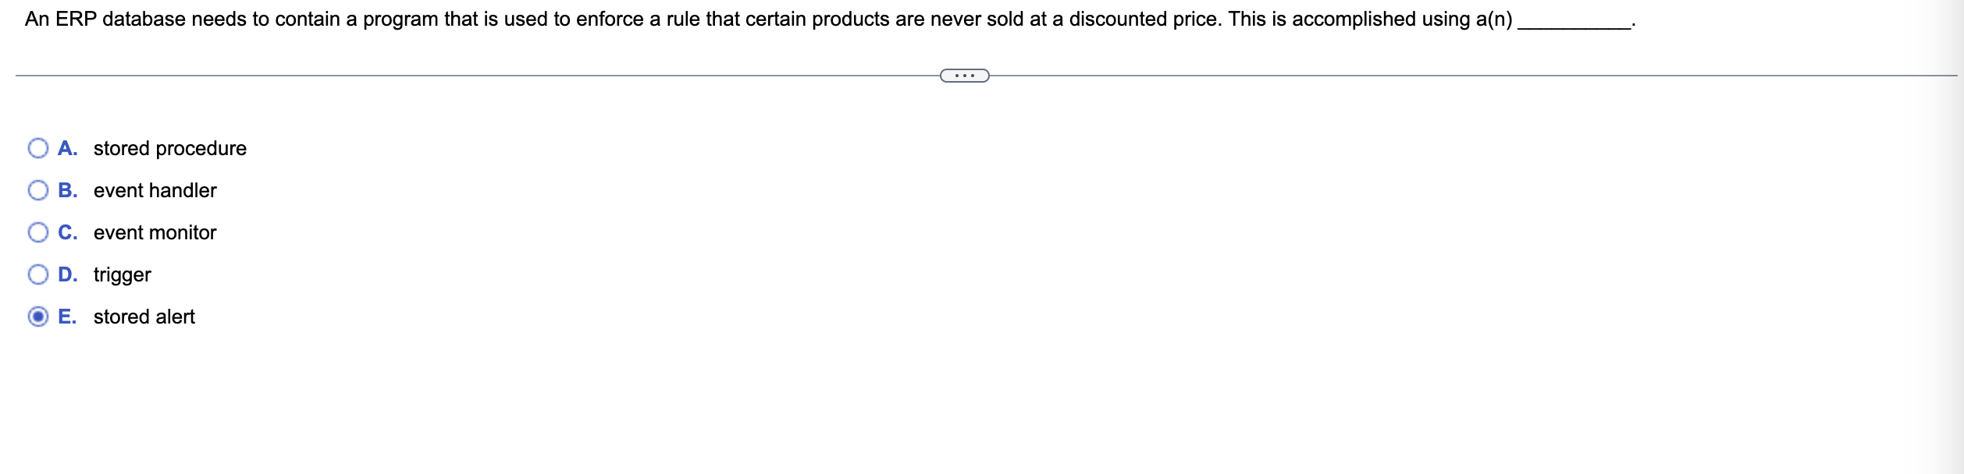Click the option letter A label

[x=68, y=147]
